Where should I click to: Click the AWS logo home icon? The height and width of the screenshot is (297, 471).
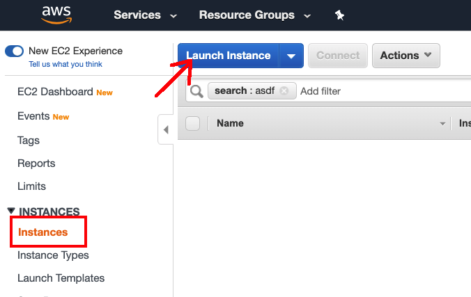[56, 15]
